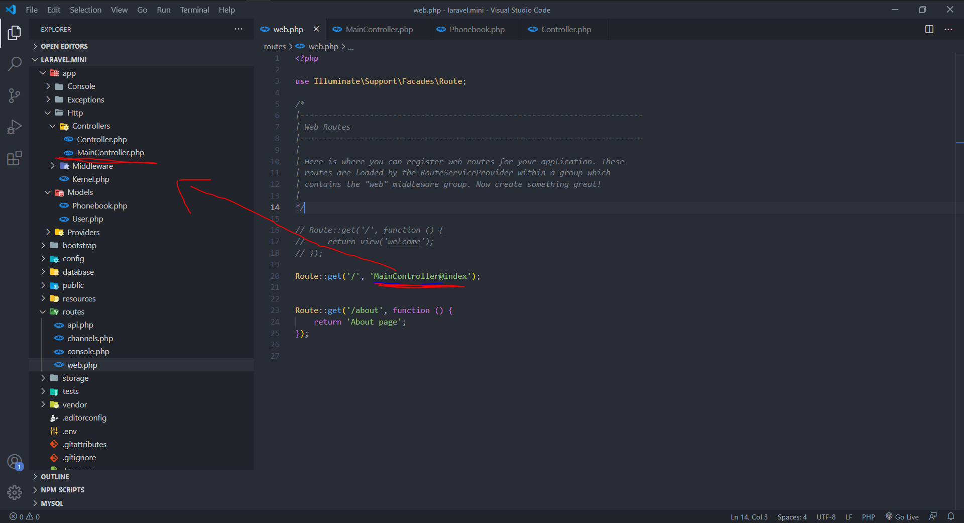
Task: Open Kernel.php in the explorer
Action: click(x=90, y=179)
